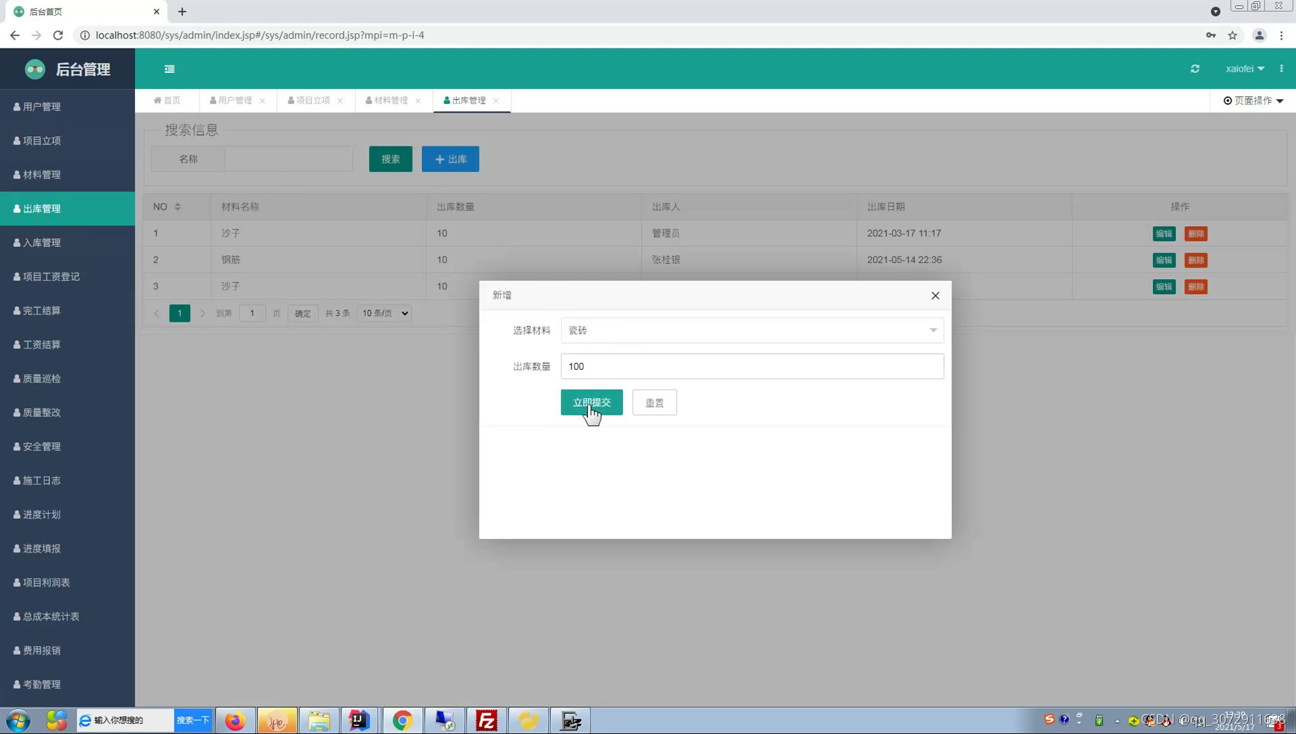
Task: Click the Windows Start button
Action: pyautogui.click(x=18, y=721)
